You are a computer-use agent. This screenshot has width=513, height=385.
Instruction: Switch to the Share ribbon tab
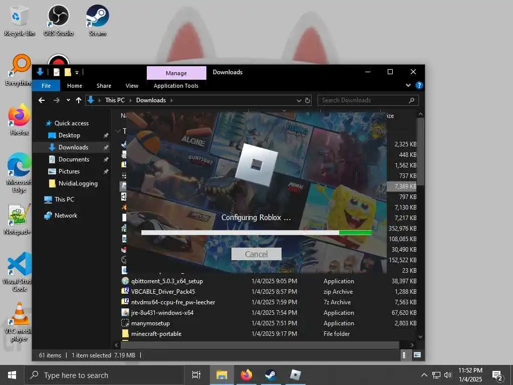click(x=104, y=86)
